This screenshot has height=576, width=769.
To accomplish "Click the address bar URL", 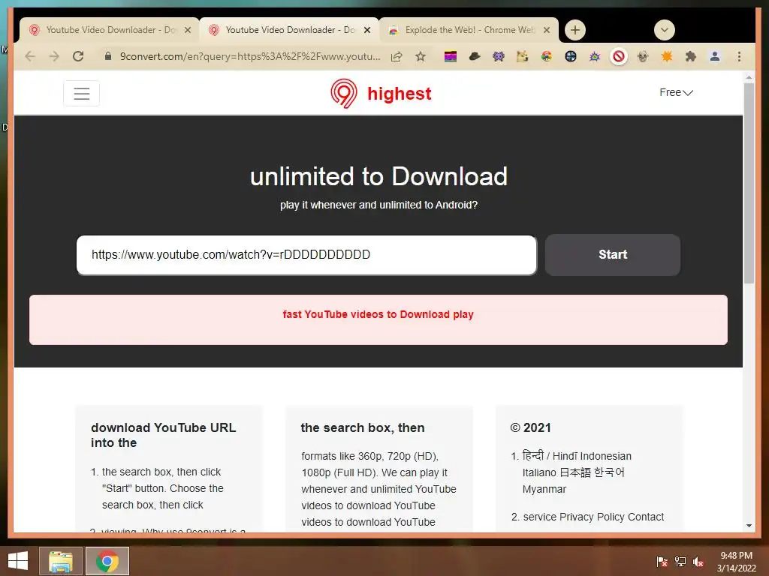I will click(x=250, y=56).
